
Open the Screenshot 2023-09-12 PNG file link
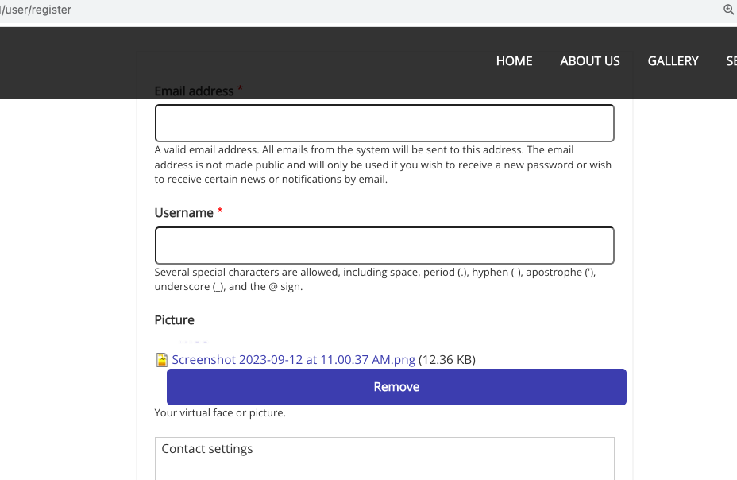point(293,359)
